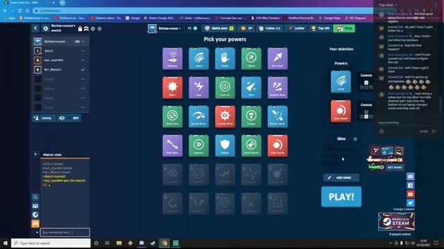Image resolution: width=444 pixels, height=249 pixels.
Task: Go back with the arrow beside the gear
Action: (35, 28)
